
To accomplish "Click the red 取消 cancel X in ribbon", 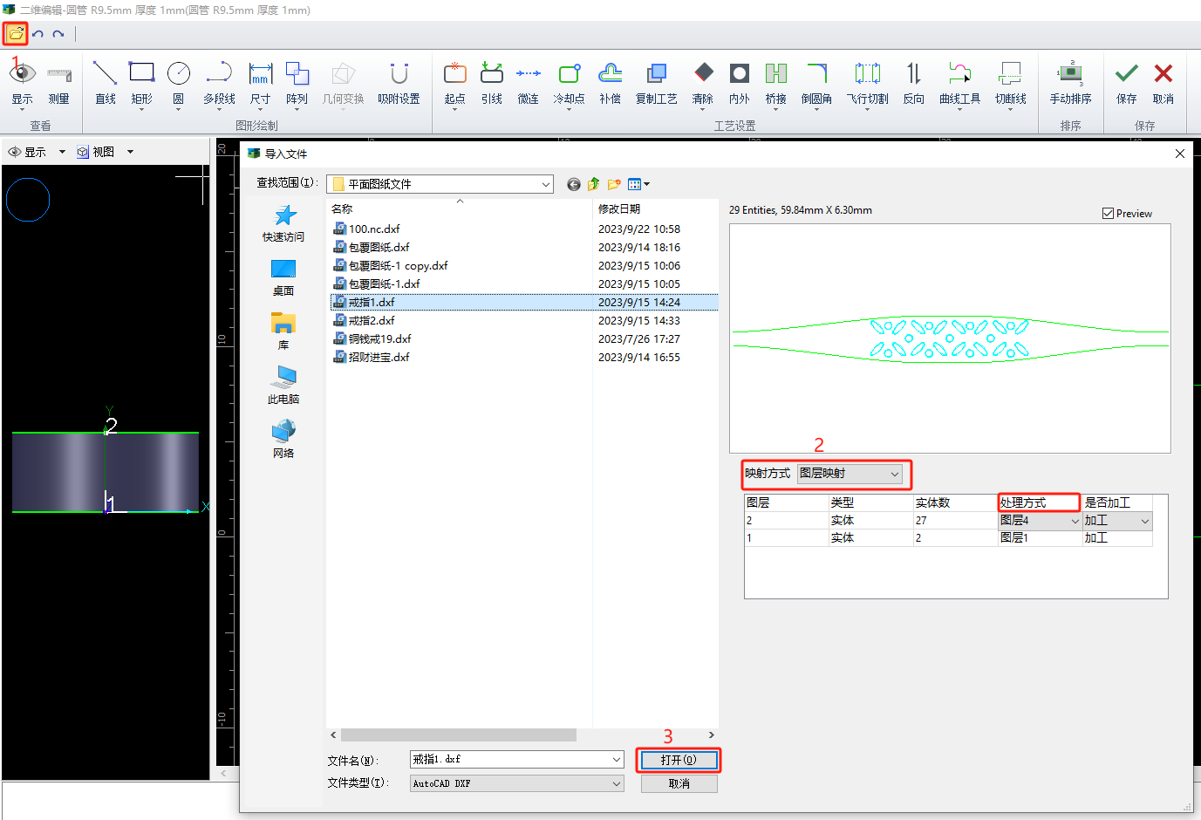I will pyautogui.click(x=1163, y=85).
